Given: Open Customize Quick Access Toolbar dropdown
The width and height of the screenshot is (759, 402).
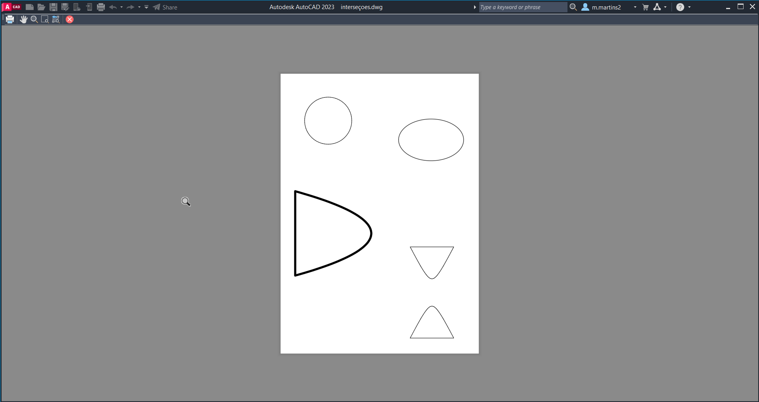Looking at the screenshot, I should pos(146,7).
